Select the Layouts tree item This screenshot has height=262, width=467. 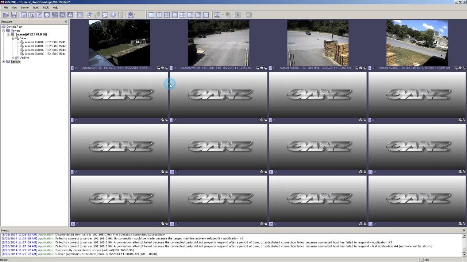point(16,61)
